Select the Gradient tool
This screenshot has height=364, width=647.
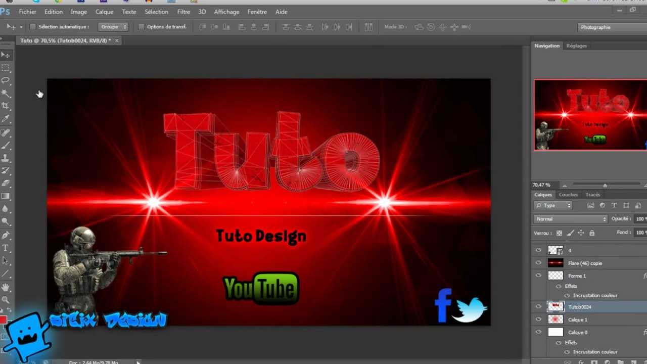(x=6, y=196)
